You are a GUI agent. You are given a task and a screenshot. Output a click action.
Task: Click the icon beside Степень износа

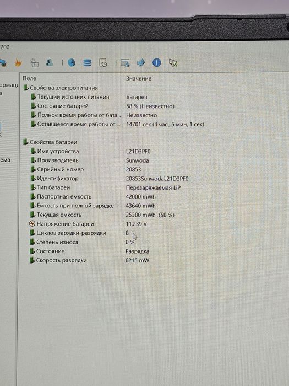(x=32, y=242)
